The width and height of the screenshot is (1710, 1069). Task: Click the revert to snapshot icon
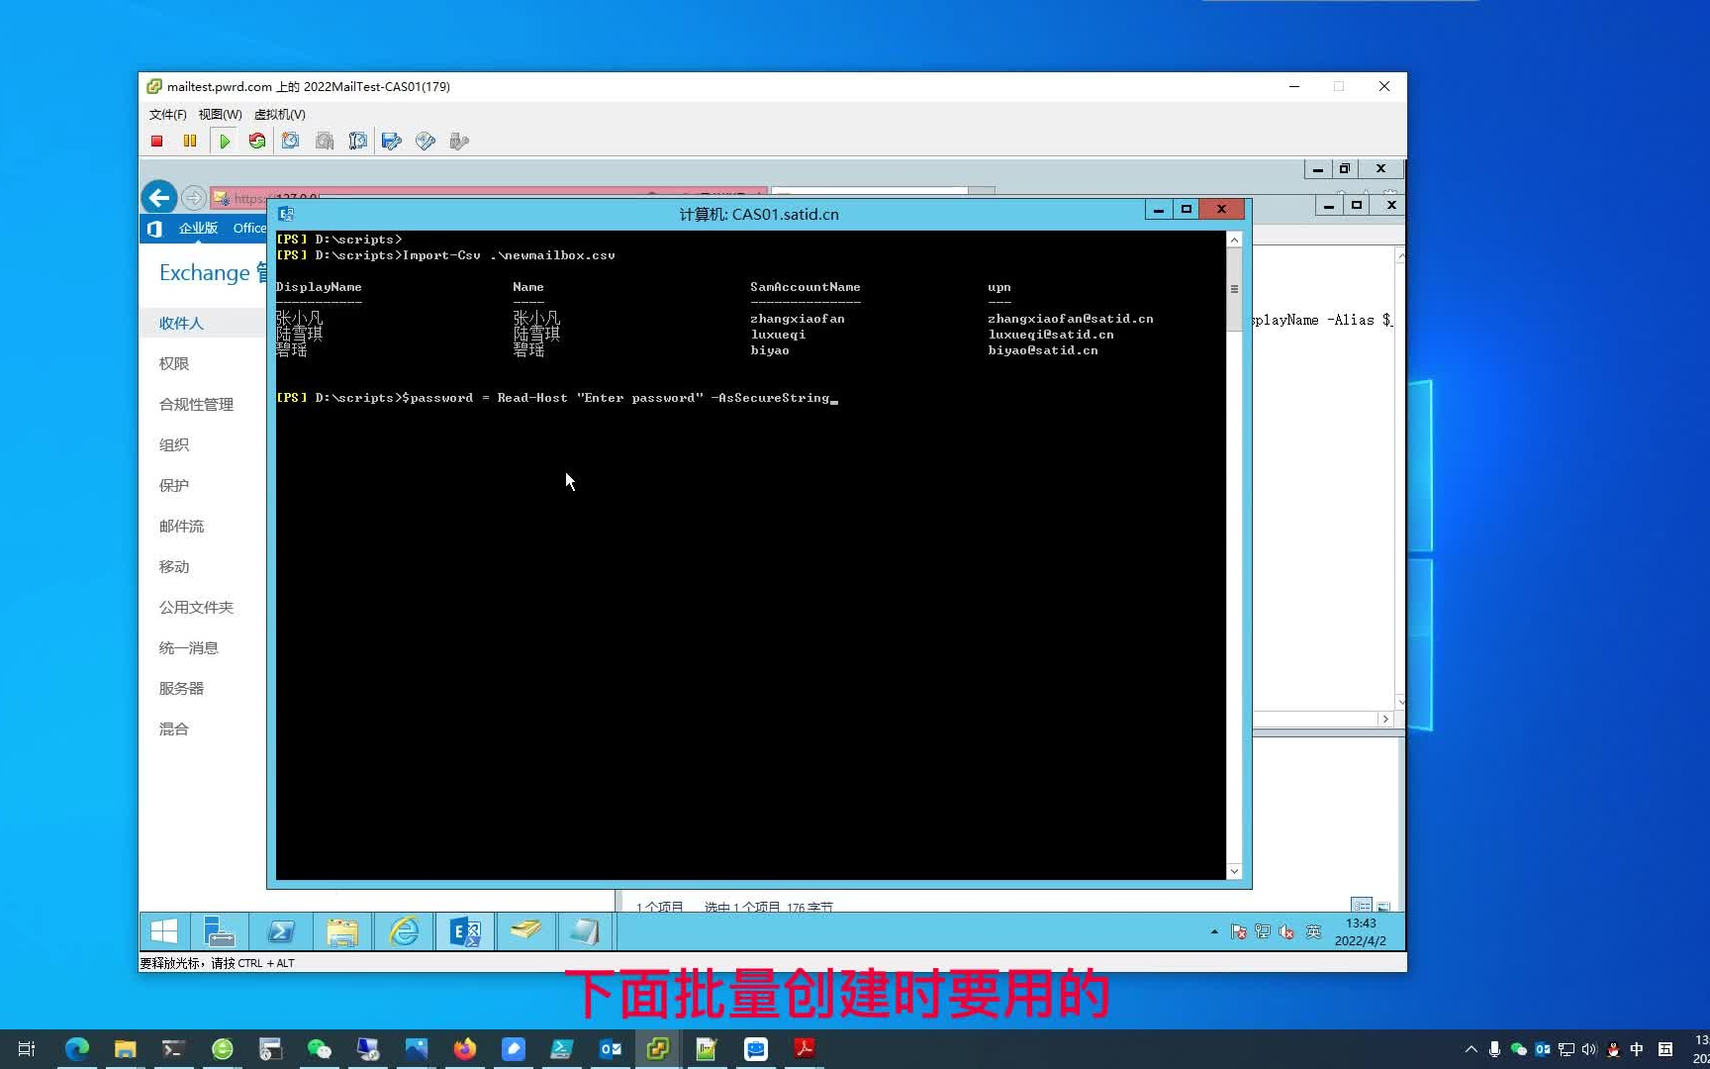point(324,142)
